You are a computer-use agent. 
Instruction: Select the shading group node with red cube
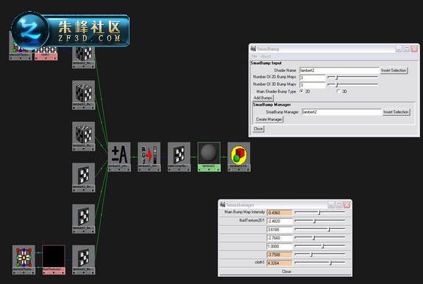tap(239, 157)
